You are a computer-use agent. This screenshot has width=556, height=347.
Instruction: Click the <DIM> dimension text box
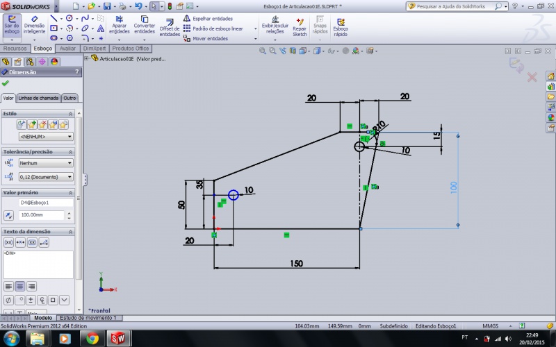[x=38, y=264]
